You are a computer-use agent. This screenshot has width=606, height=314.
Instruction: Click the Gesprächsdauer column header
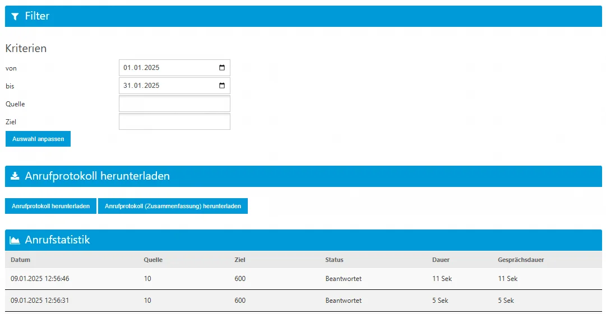click(x=521, y=260)
